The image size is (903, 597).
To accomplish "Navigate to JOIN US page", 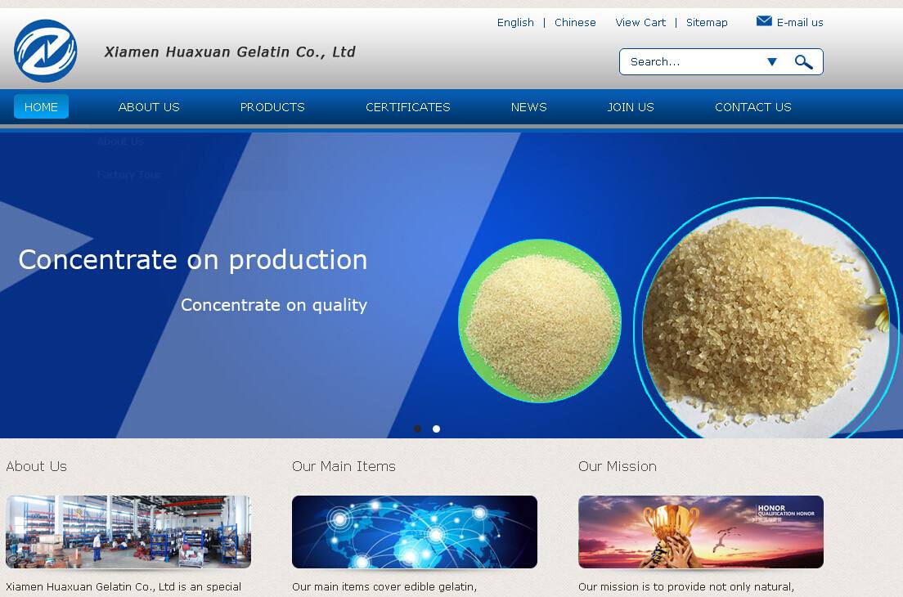I will (631, 107).
